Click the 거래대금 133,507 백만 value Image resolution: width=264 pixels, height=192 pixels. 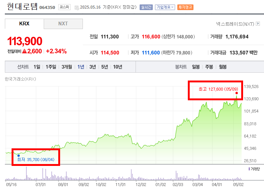[243, 53]
